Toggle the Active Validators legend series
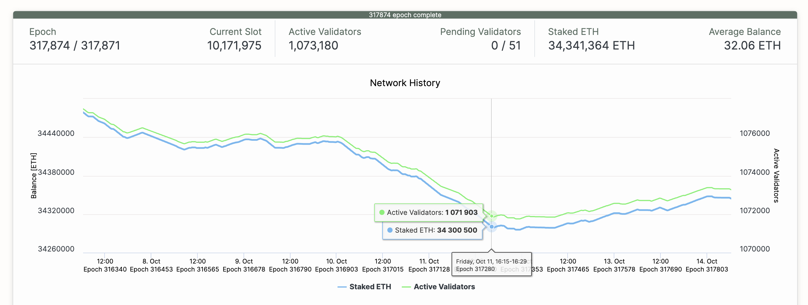This screenshot has width=808, height=305. coord(438,286)
